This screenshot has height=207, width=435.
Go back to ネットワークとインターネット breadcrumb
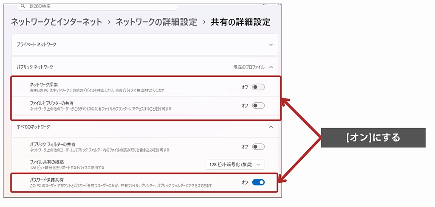[57, 22]
